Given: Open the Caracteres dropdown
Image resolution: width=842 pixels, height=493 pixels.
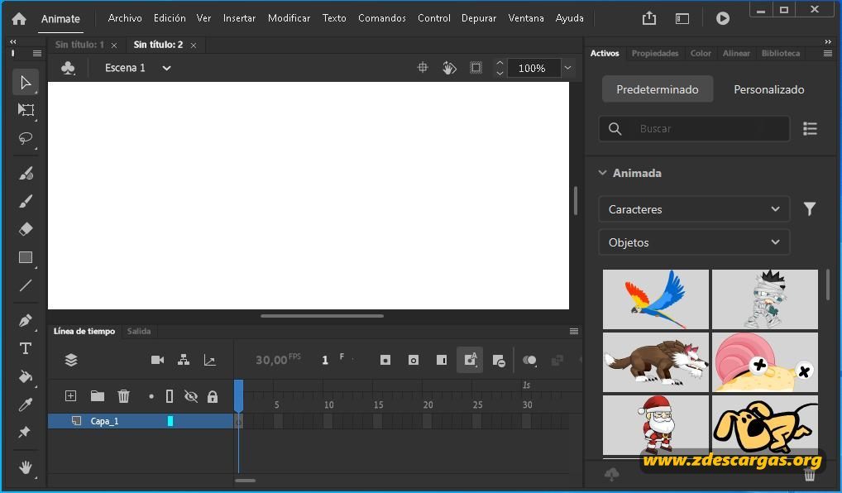Looking at the screenshot, I should [x=694, y=209].
